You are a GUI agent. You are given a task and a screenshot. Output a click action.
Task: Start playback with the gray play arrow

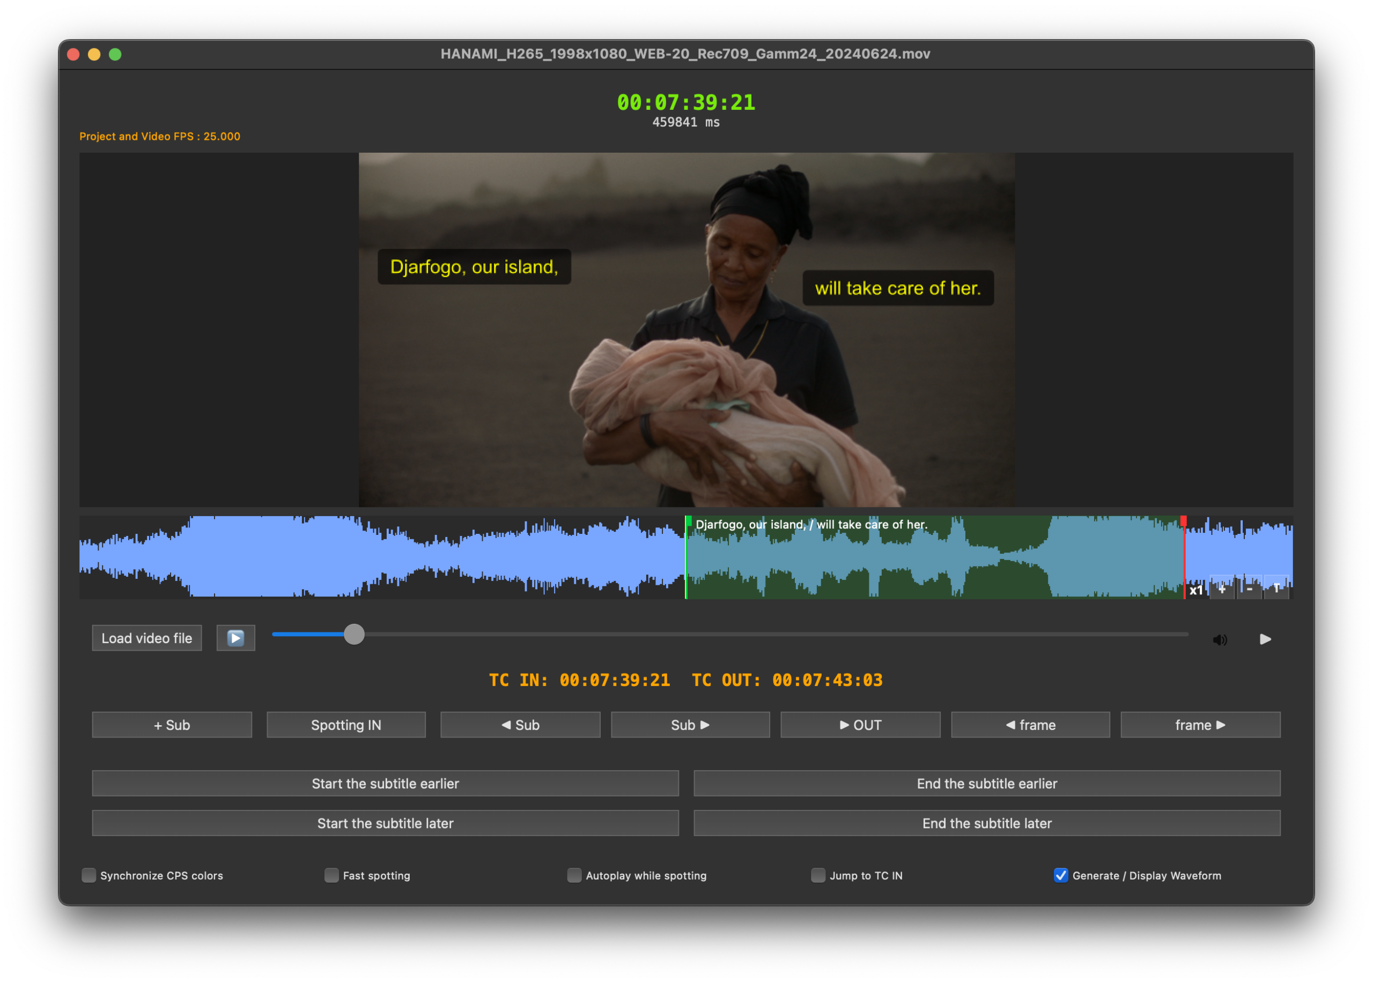[x=1265, y=639]
